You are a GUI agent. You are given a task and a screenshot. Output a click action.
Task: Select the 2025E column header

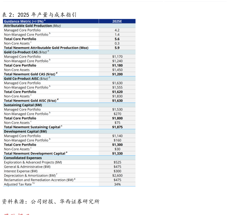point(117,21)
